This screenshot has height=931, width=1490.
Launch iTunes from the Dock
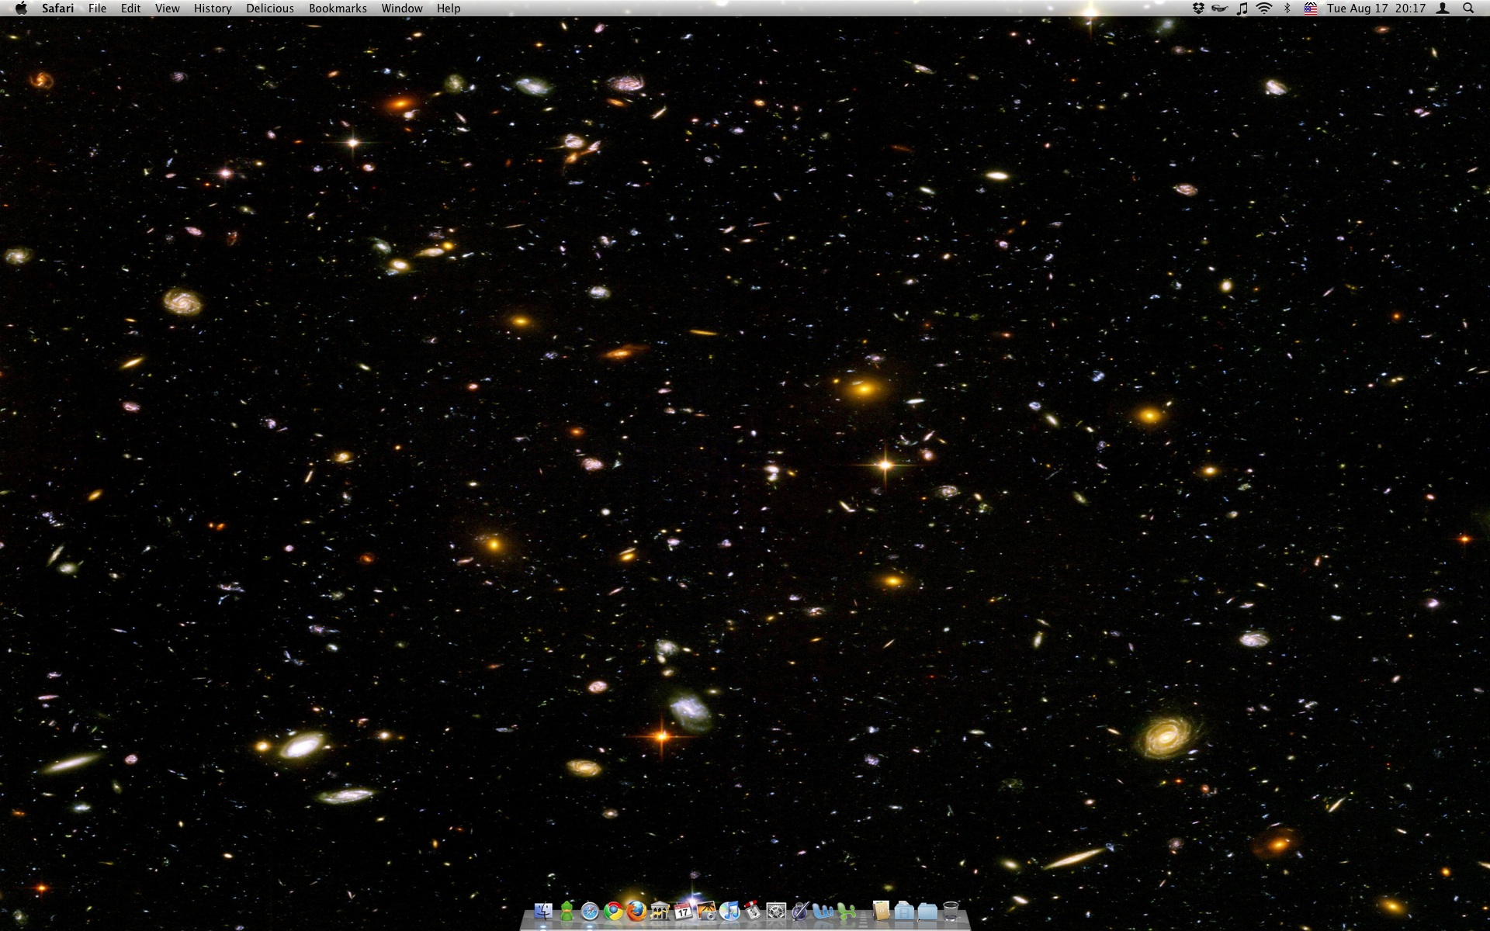click(x=729, y=911)
